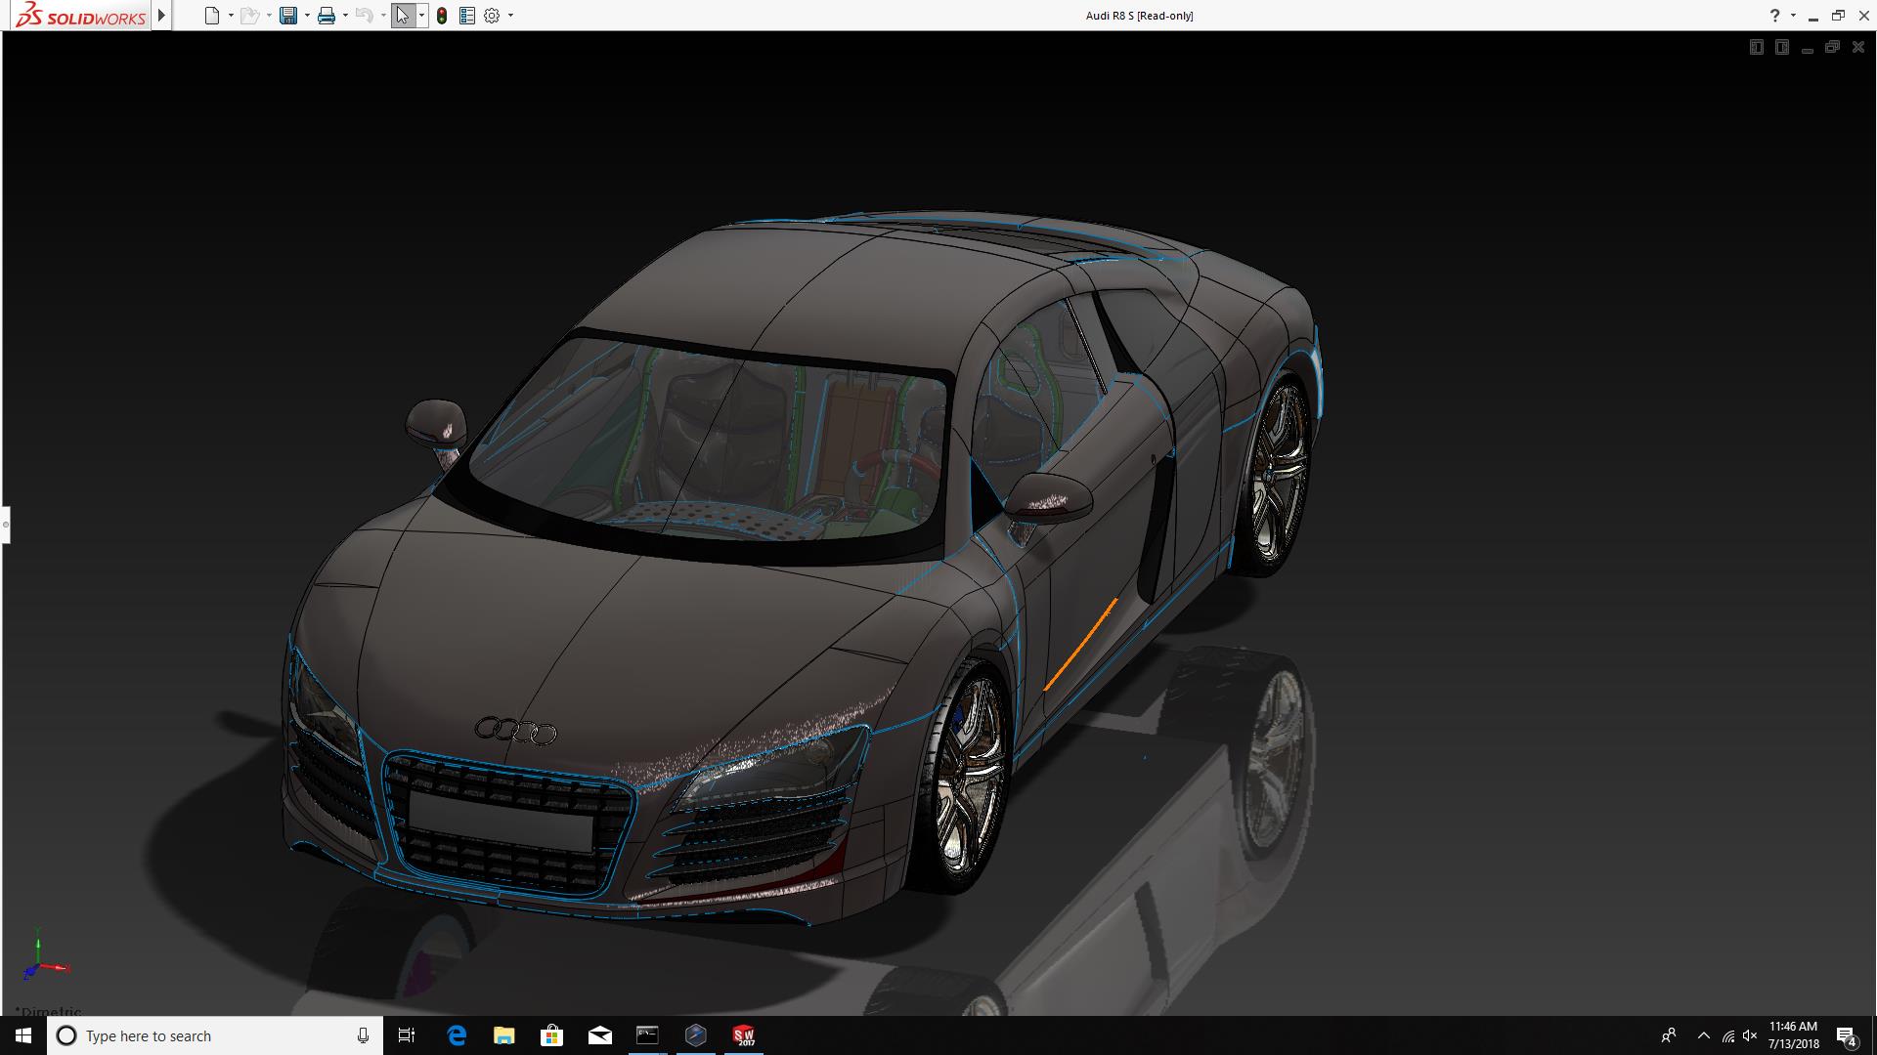Expand the Save dropdown arrow
The height and width of the screenshot is (1055, 1877).
[307, 16]
